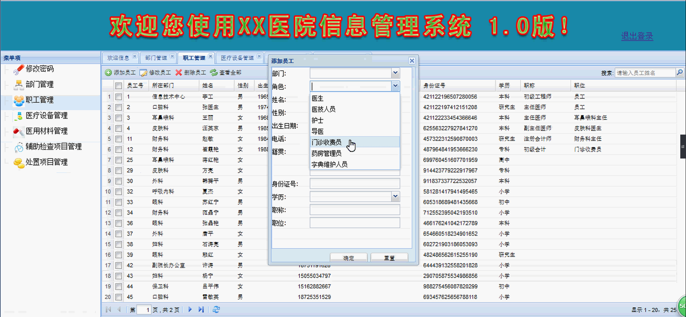686x317 pixels.
Task: Check the row for employee 王丽
Action: click(119, 118)
